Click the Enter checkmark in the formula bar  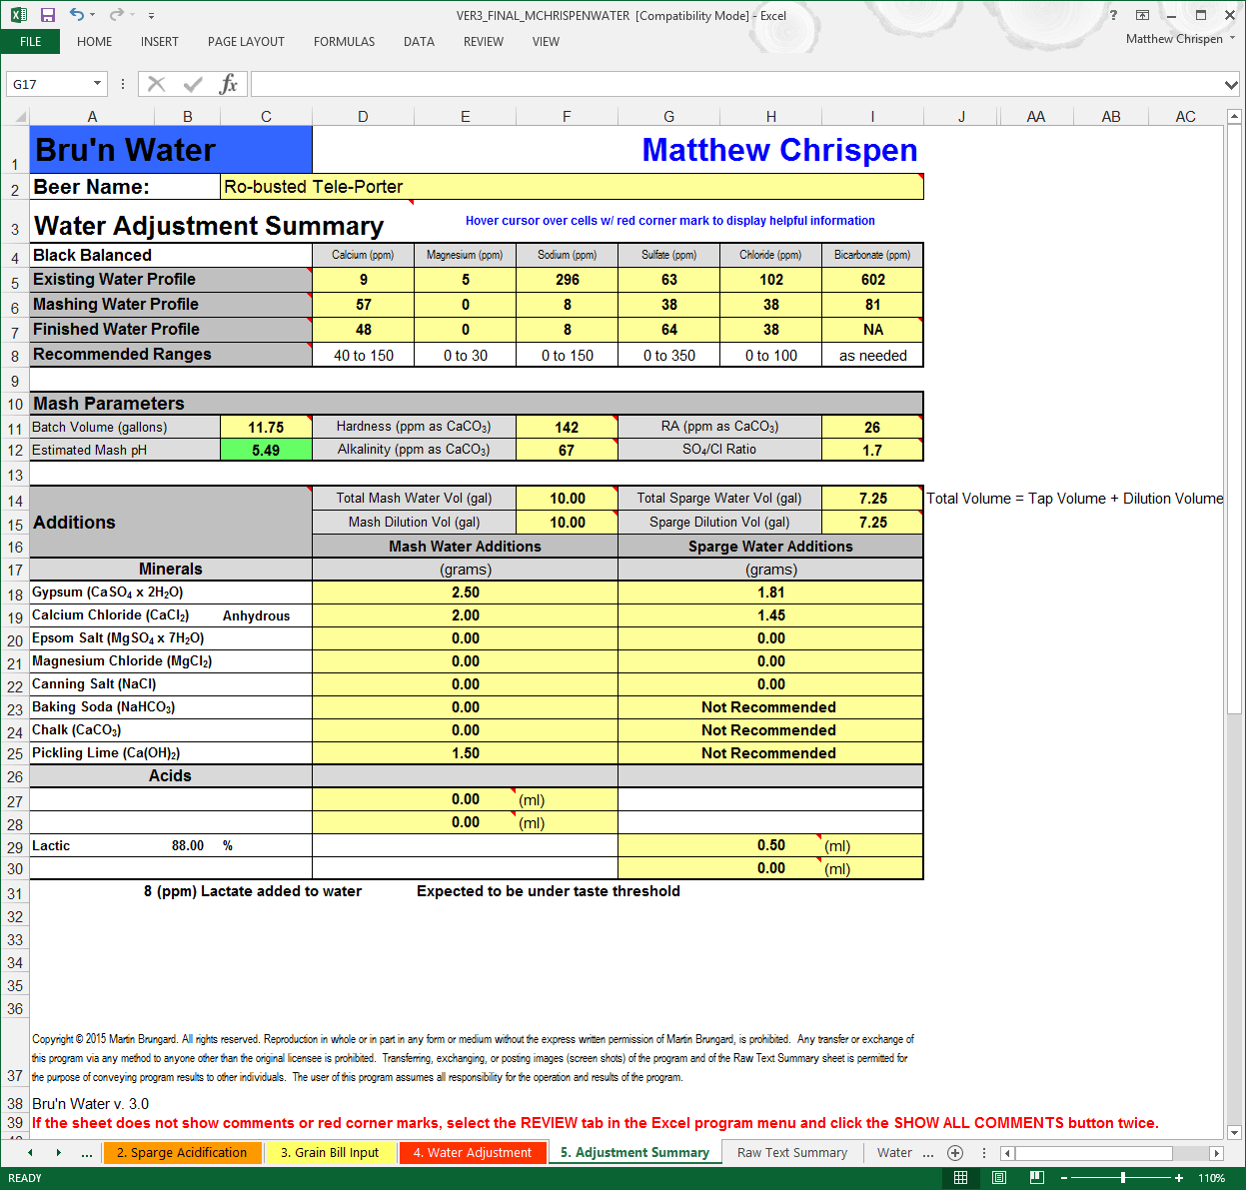[x=192, y=84]
